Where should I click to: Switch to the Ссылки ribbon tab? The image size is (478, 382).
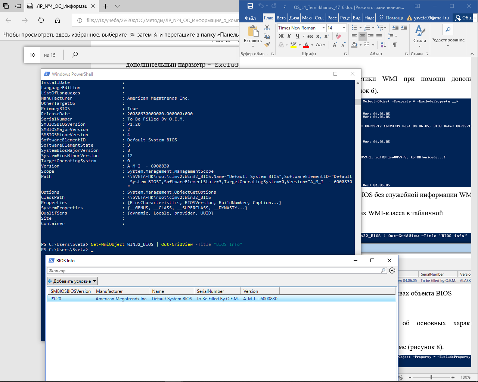click(x=320, y=18)
